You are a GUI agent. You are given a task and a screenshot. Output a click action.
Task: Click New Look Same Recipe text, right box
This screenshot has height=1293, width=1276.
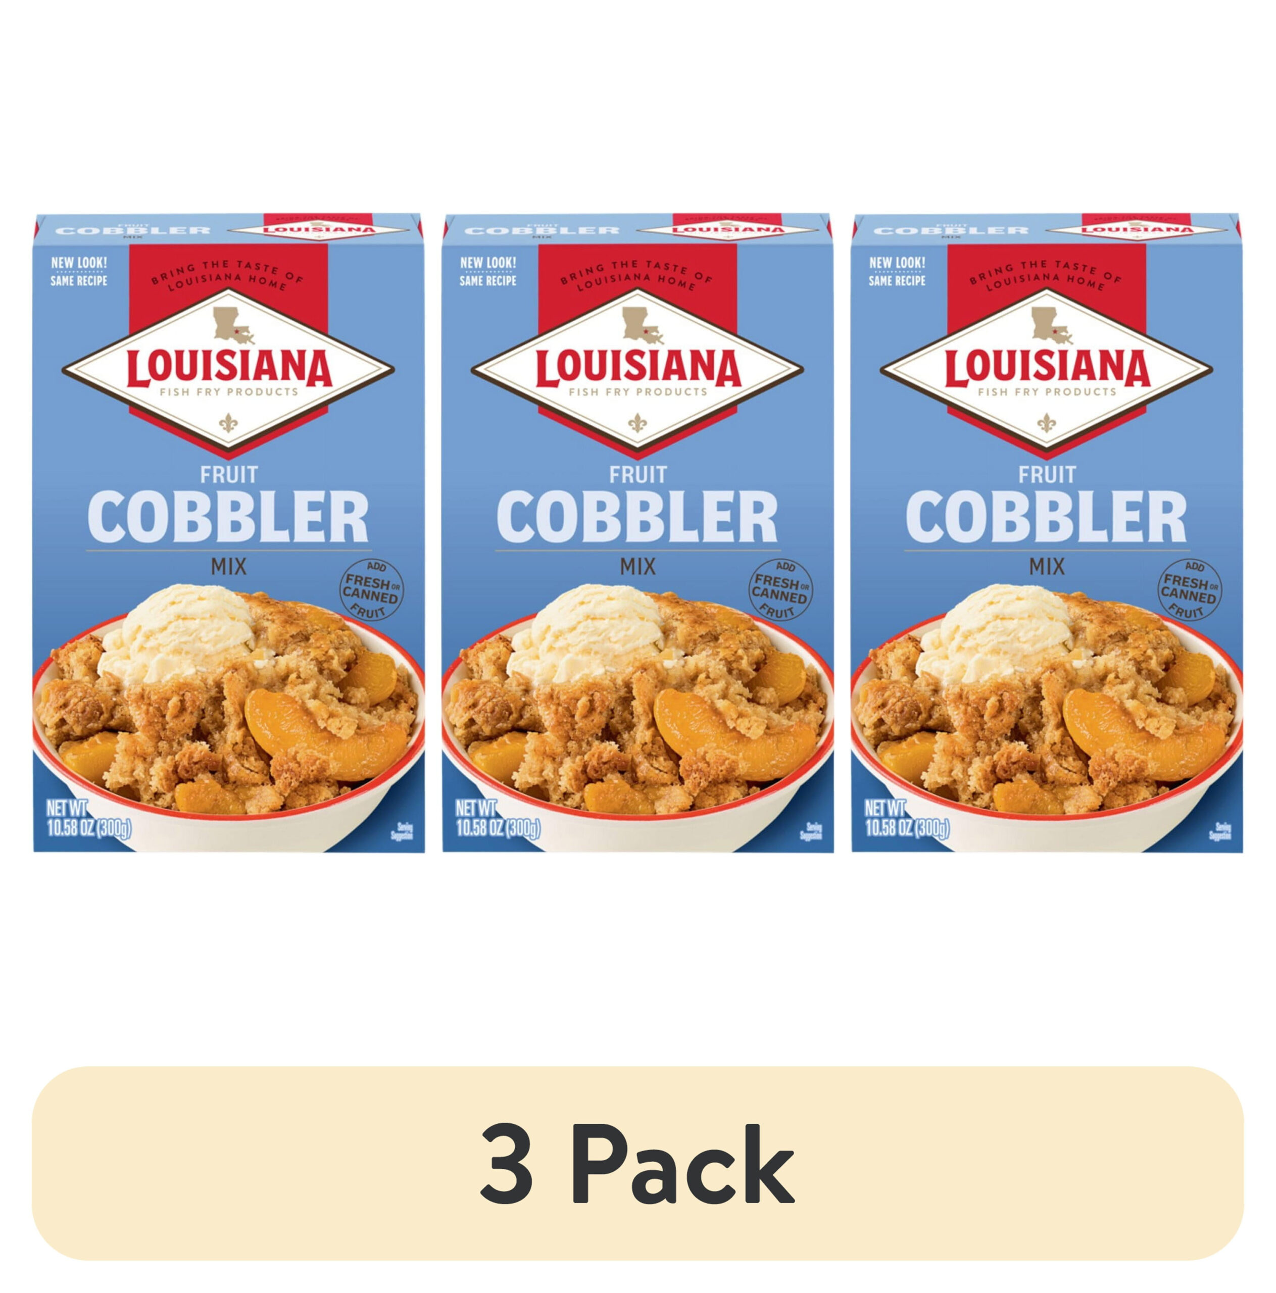click(898, 271)
